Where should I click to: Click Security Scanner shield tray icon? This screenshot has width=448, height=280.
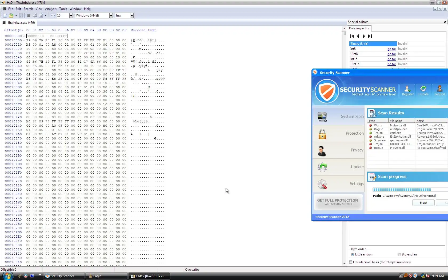pos(415,276)
